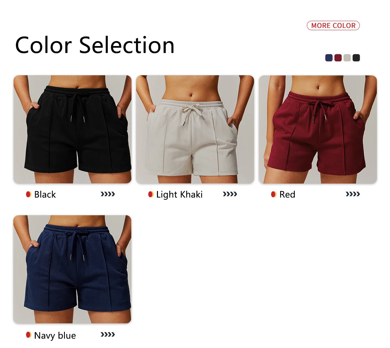Select the light khaki color swatch
This screenshot has height=348, width=390.
pos(347,58)
